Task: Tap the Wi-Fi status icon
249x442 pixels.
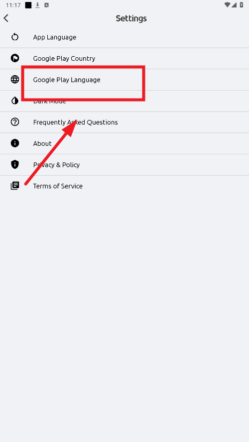Action: tap(227, 5)
